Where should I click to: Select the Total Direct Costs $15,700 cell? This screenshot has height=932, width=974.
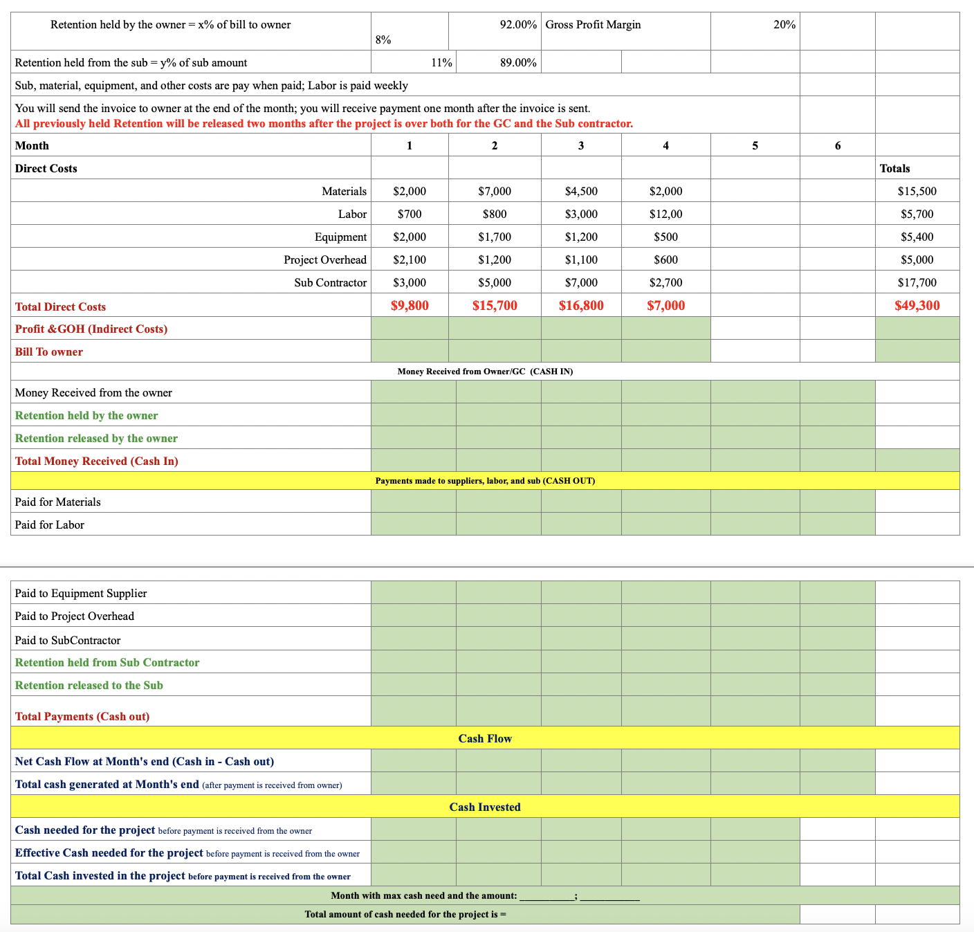495,305
